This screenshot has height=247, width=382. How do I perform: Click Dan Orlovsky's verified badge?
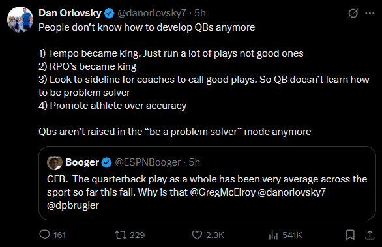[x=109, y=13]
